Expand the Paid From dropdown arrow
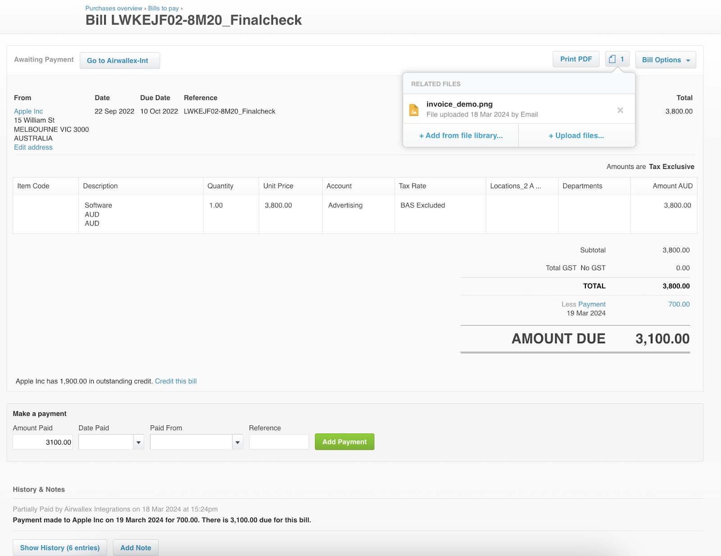 point(237,442)
